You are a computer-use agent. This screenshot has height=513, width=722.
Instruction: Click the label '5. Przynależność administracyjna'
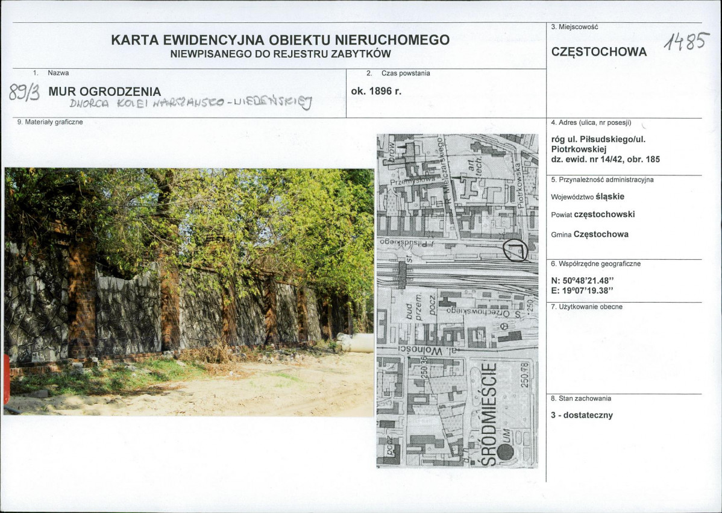(x=602, y=180)
